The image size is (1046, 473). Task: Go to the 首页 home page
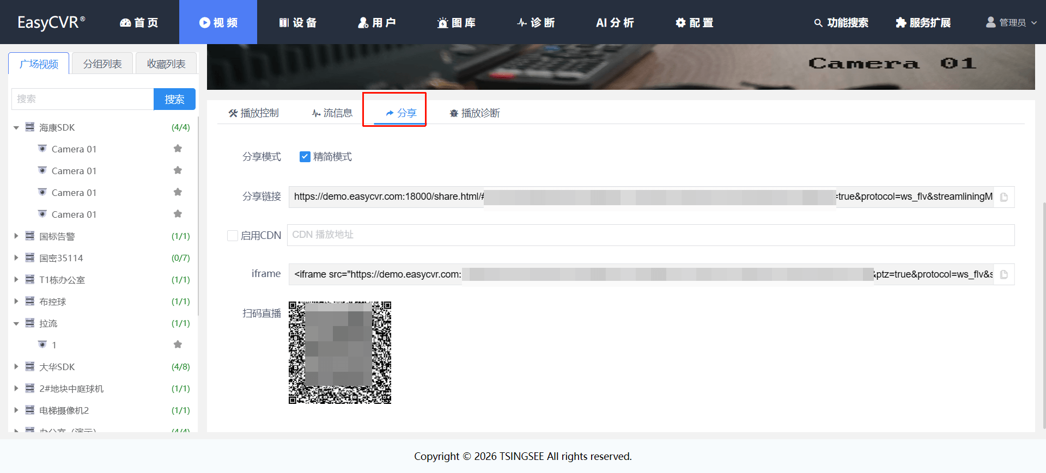coord(139,23)
